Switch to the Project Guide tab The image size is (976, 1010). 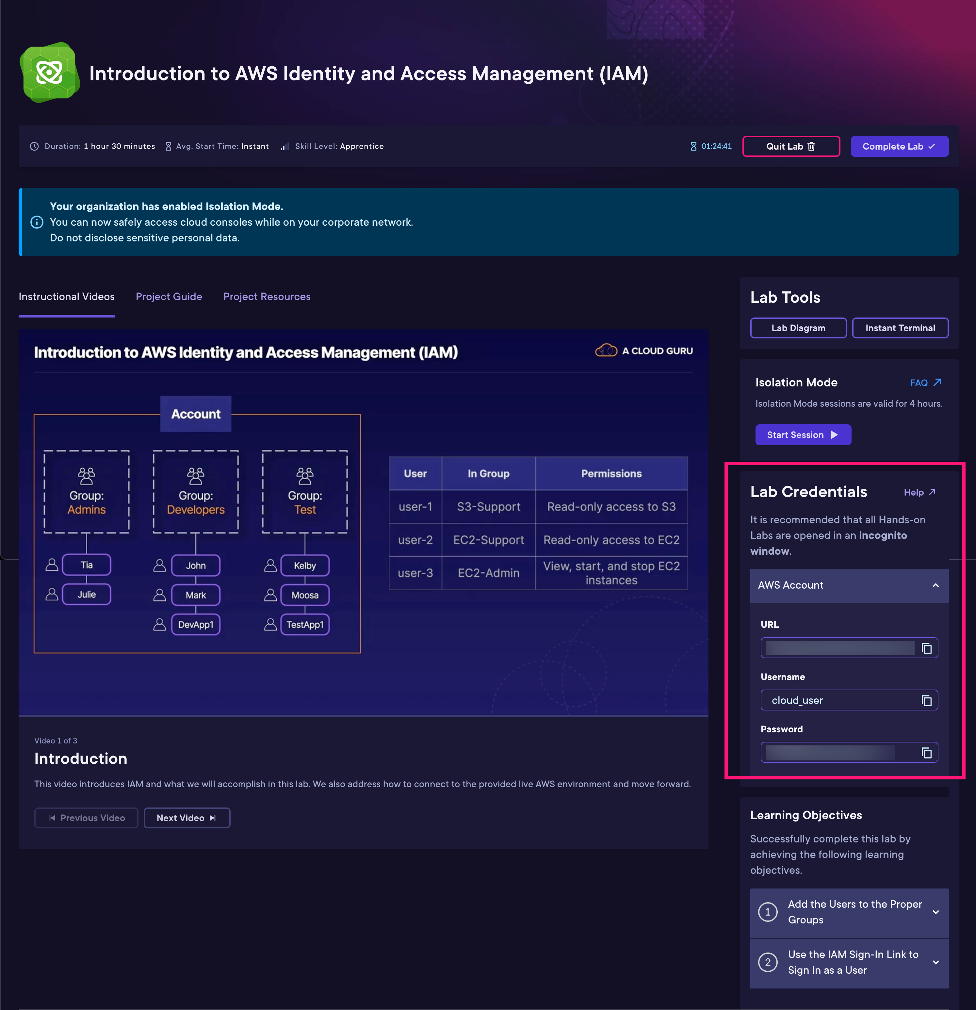tap(169, 297)
